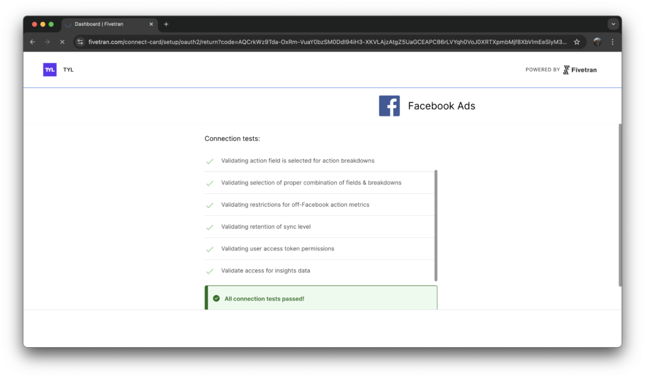Click 'Validating selection of proper combination' text
645x378 pixels.
coord(311,183)
